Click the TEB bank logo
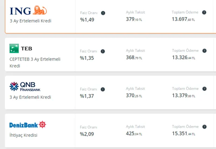 (x=21, y=48)
